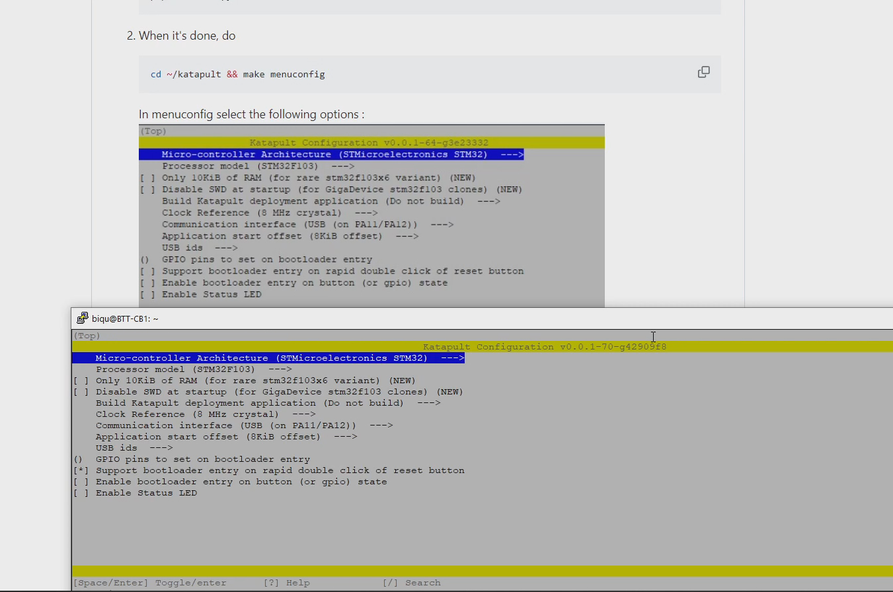Copy the make menuconfig command using the copy icon
This screenshot has height=592, width=893.
click(703, 72)
